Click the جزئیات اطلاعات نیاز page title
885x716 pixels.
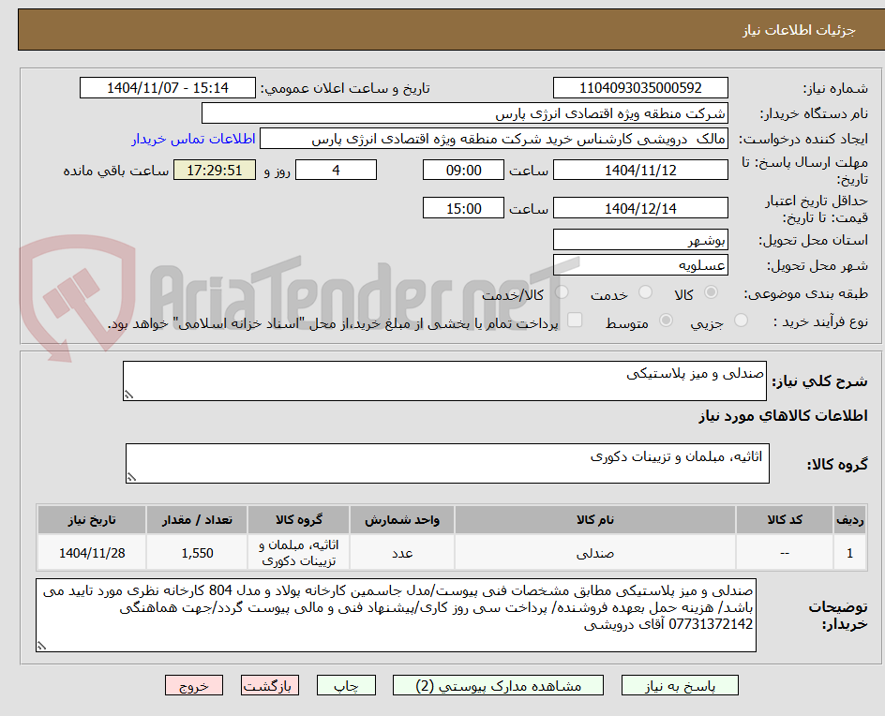pyautogui.click(x=799, y=30)
